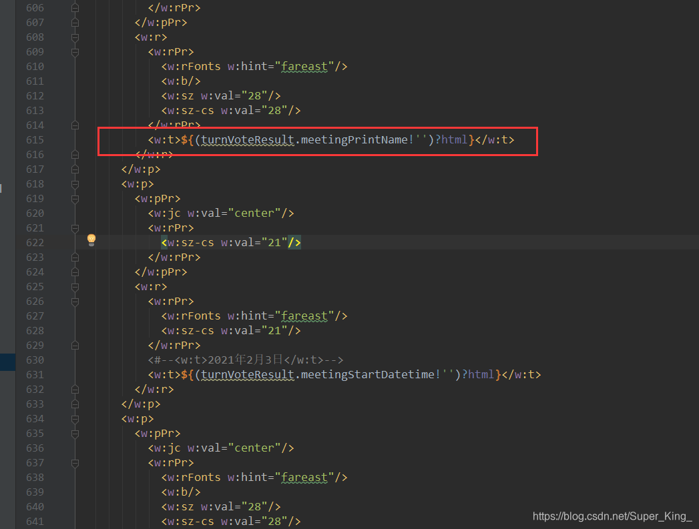This screenshot has width=699, height=529.
Task: Click "fareast" value on line 638
Action: click(x=304, y=478)
